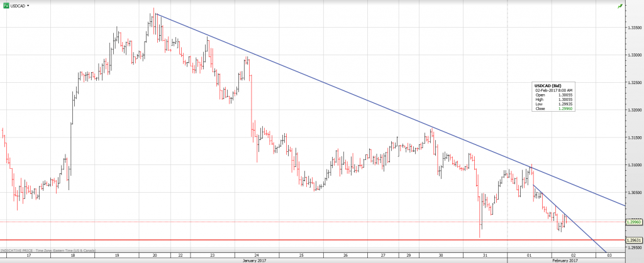Image resolution: width=644 pixels, height=263 pixels.
Task: Click the green FX instrument icon
Action: (x=6, y=6)
